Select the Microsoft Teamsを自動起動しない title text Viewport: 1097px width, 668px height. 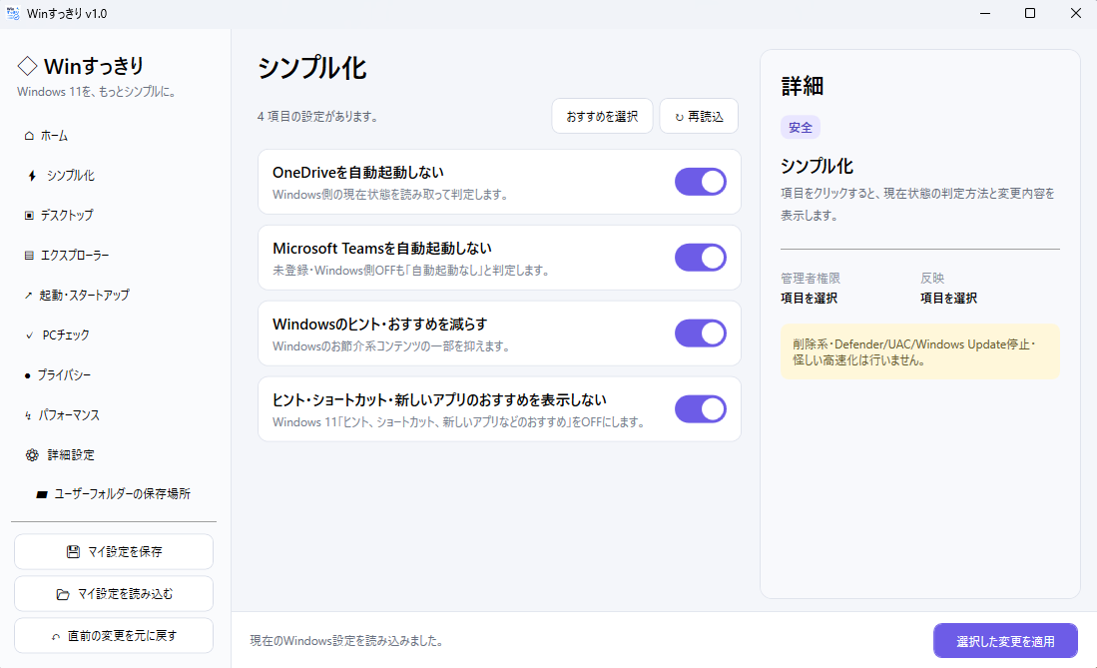click(382, 248)
